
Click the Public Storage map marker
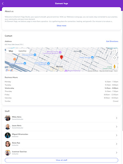(92, 57)
